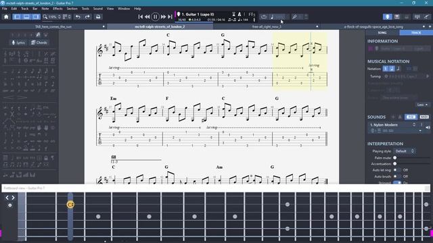
Task: Jump to the first bar
Action: click(141, 17)
